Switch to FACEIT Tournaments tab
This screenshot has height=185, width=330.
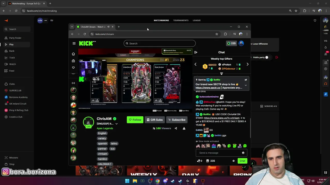pos(181,20)
